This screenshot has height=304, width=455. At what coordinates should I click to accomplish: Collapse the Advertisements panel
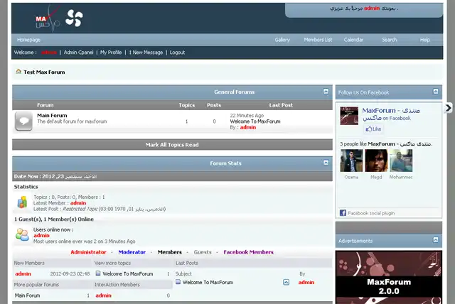(x=436, y=240)
